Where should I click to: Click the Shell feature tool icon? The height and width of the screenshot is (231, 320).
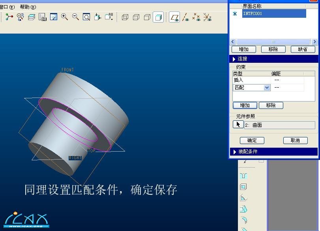(243, 187)
